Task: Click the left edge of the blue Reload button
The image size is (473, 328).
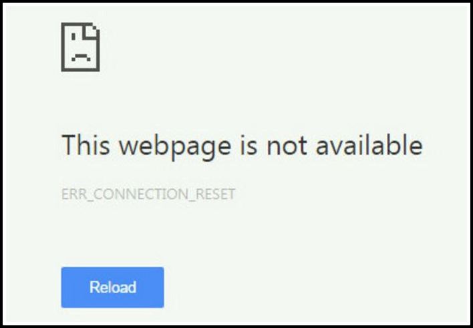Action: [x=63, y=287]
